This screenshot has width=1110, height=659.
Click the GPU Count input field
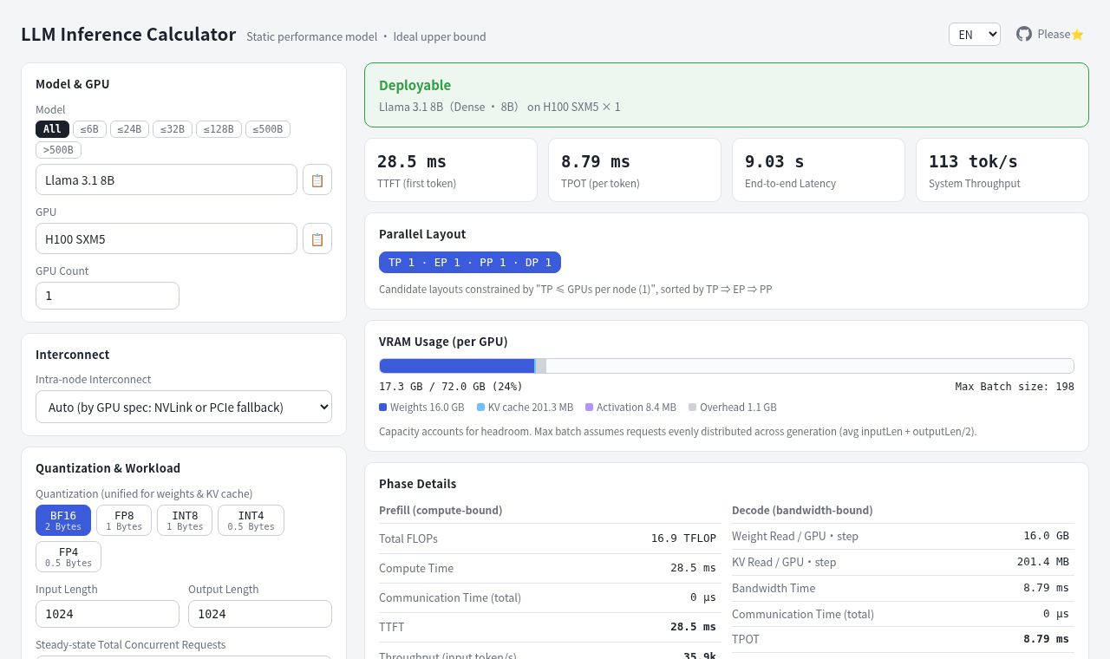pyautogui.click(x=108, y=296)
